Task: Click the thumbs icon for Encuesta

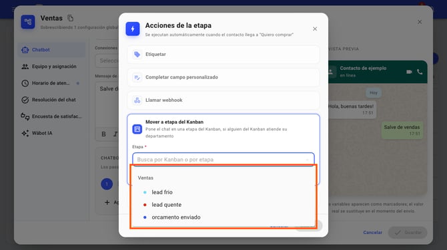Action: point(25,116)
